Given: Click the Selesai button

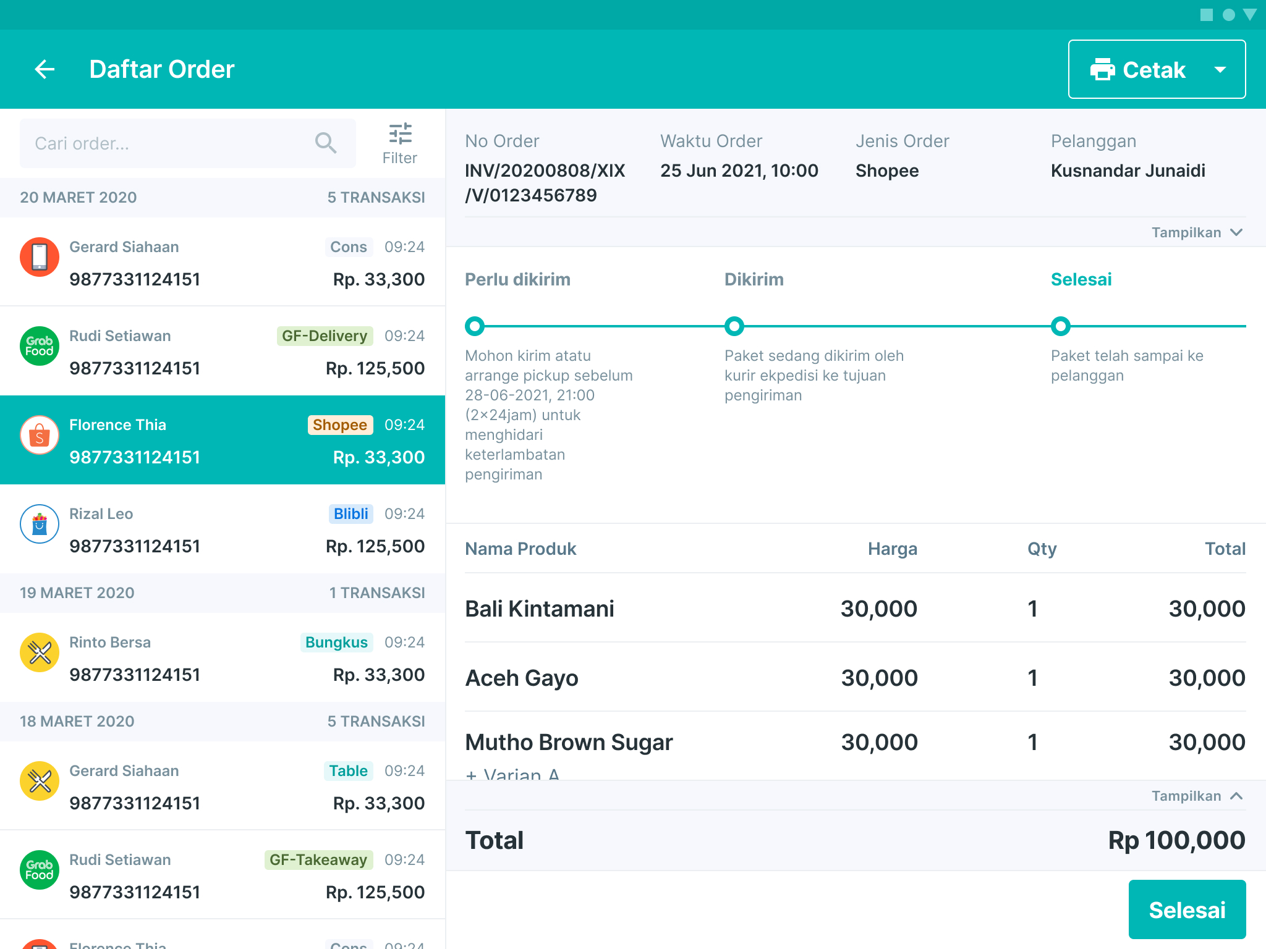Looking at the screenshot, I should 1187,909.
